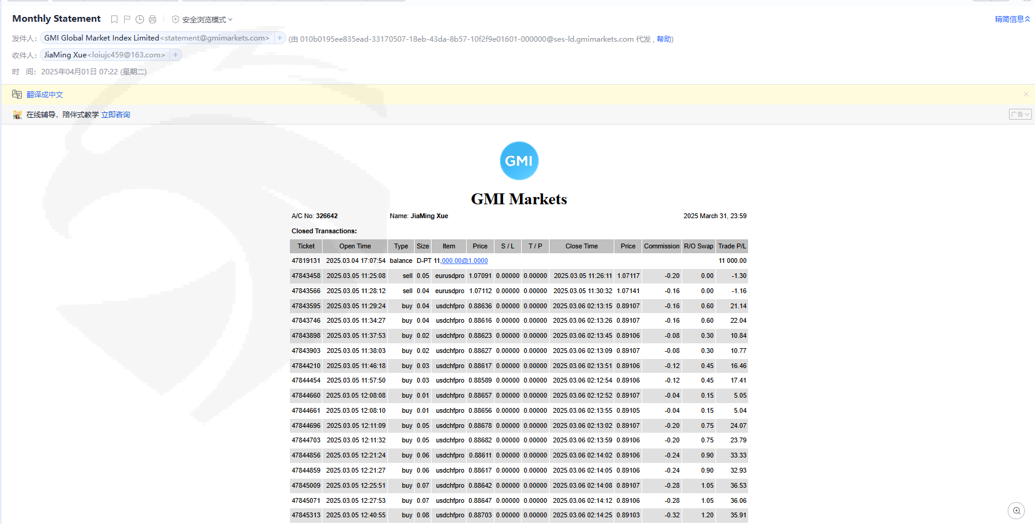
Task: Click the Price header after Close Time
Action: pyautogui.click(x=628, y=247)
